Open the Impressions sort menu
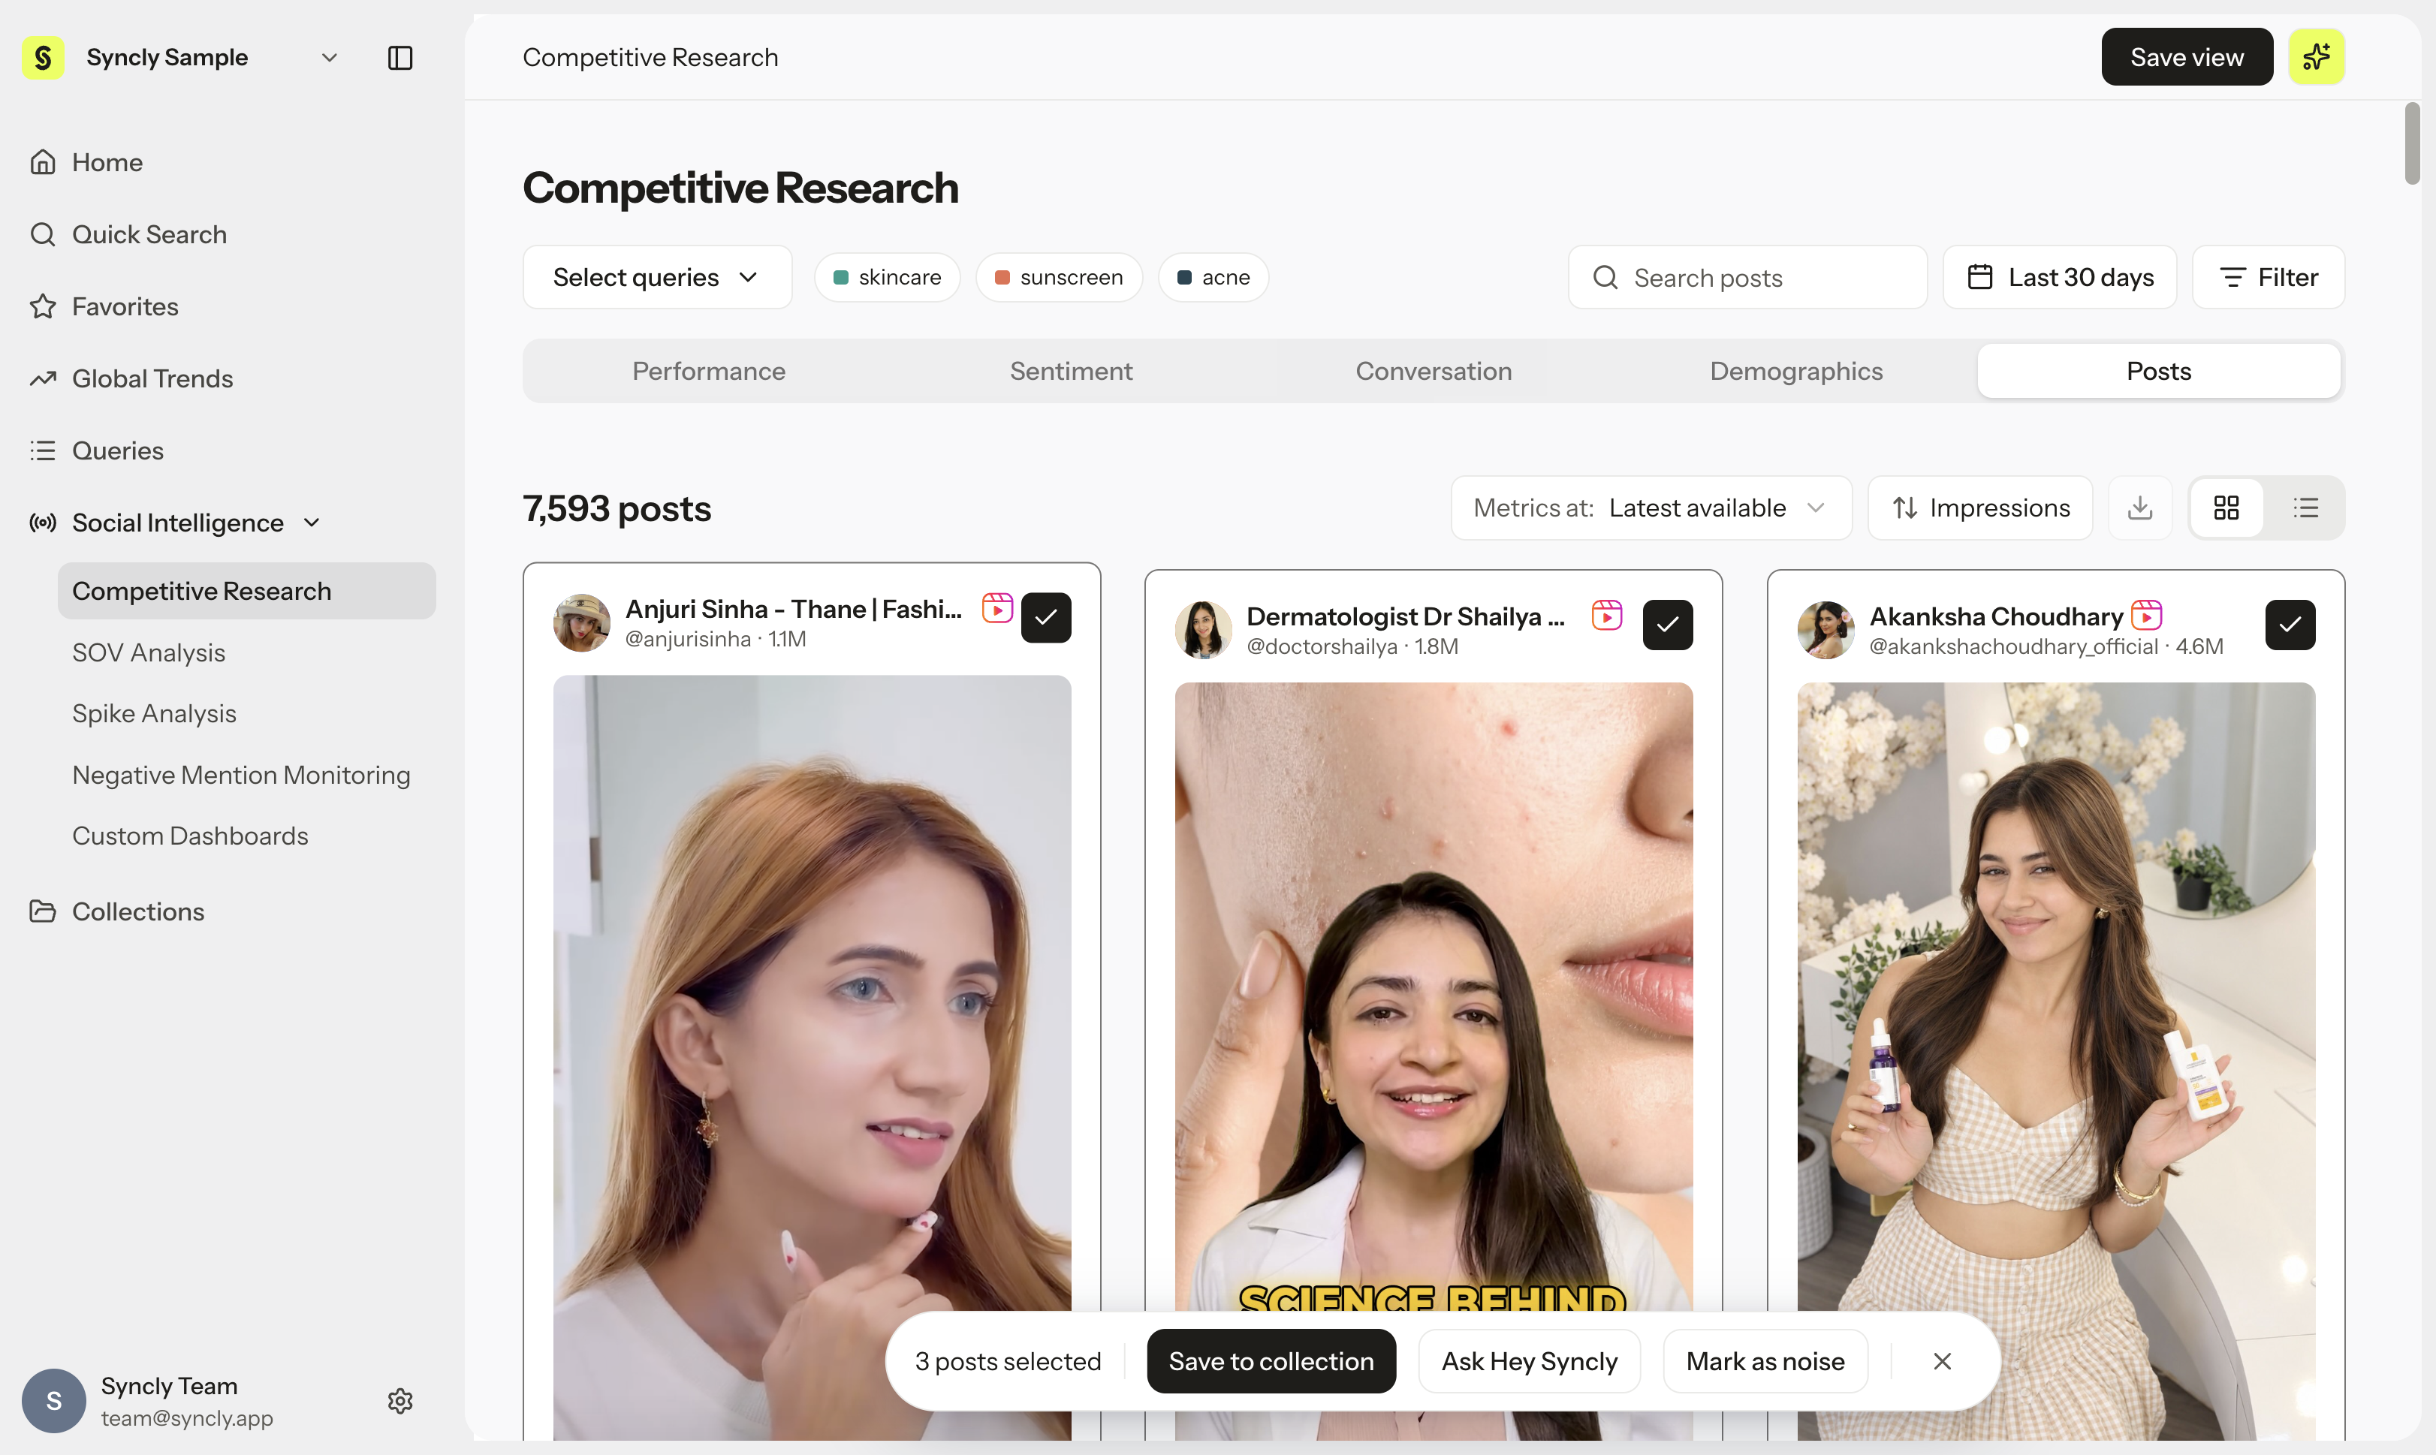Viewport: 2436px width, 1455px height. point(1980,508)
